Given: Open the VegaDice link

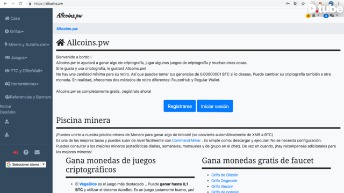Looking at the screenshot, I should point(88,184).
